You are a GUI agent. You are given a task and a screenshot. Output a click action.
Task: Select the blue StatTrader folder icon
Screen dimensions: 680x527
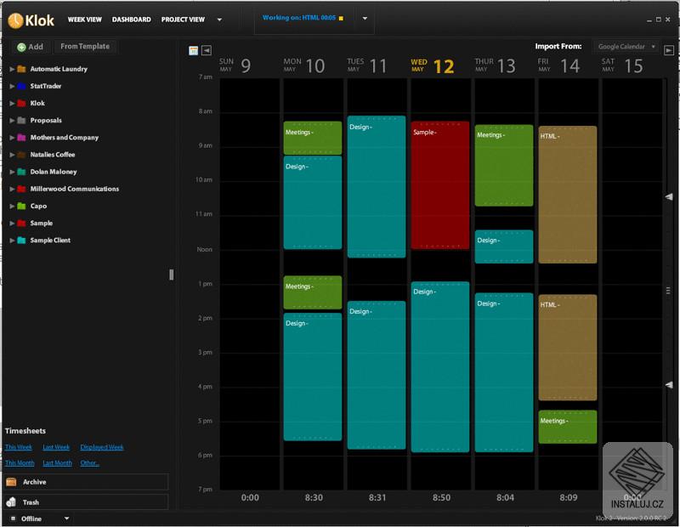(21, 86)
